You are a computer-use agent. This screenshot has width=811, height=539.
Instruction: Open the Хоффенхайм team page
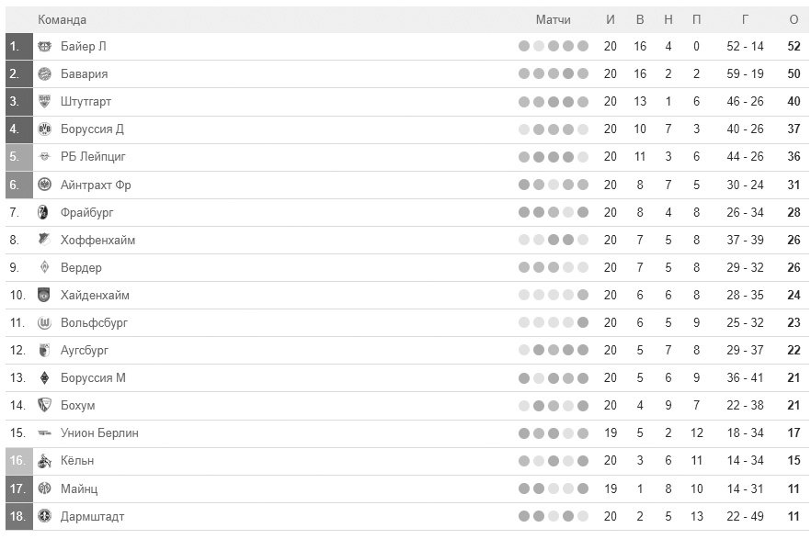[97, 240]
